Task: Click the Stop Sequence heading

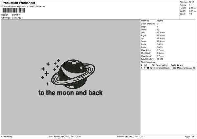Action: tap(148, 62)
